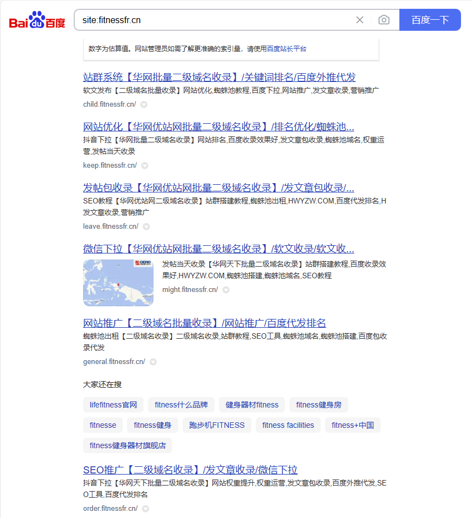Expand the dropdown arrow beside might.fitnessfr.cn
This screenshot has width=472, height=518.
(x=226, y=290)
